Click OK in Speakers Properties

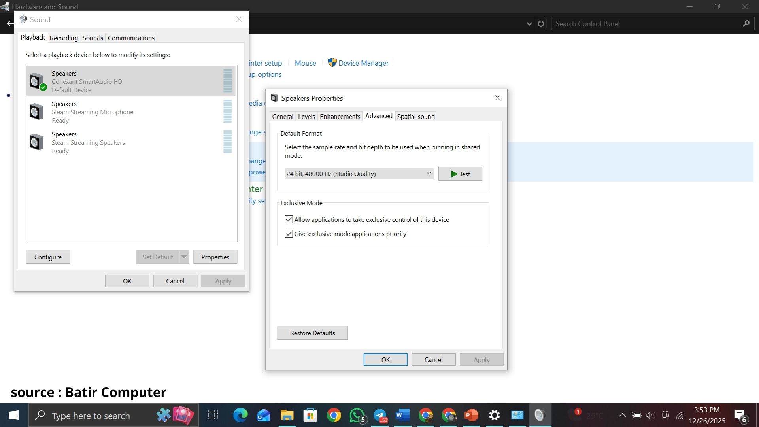(385, 360)
